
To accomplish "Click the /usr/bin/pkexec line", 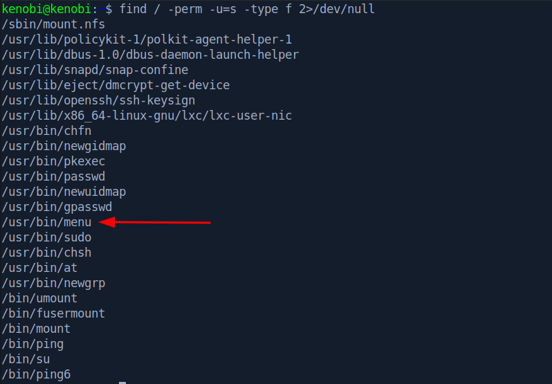I will (x=53, y=161).
